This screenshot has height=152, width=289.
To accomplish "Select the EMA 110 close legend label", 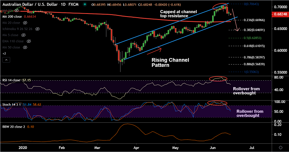I will coord(13,41).
